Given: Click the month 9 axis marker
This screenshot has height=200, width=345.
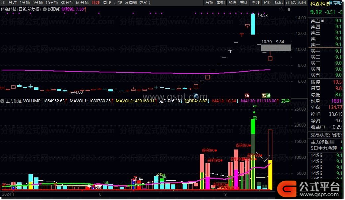Looking at the screenshot, I should tap(225, 194).
